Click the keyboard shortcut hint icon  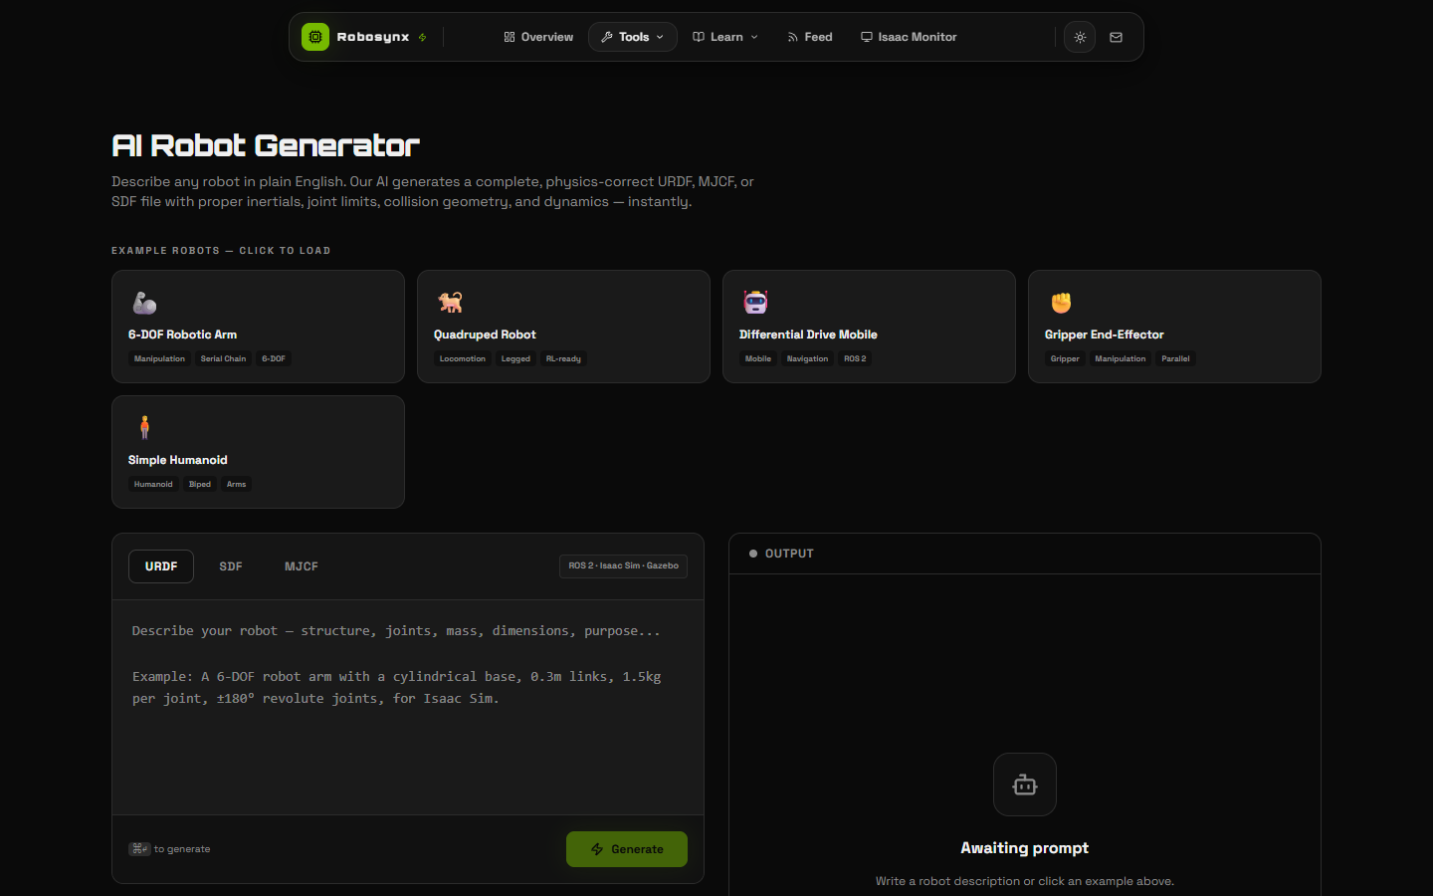coord(139,849)
